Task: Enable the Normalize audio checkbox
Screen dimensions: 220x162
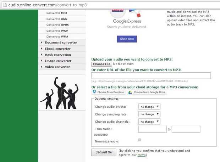Action: (x=139, y=140)
